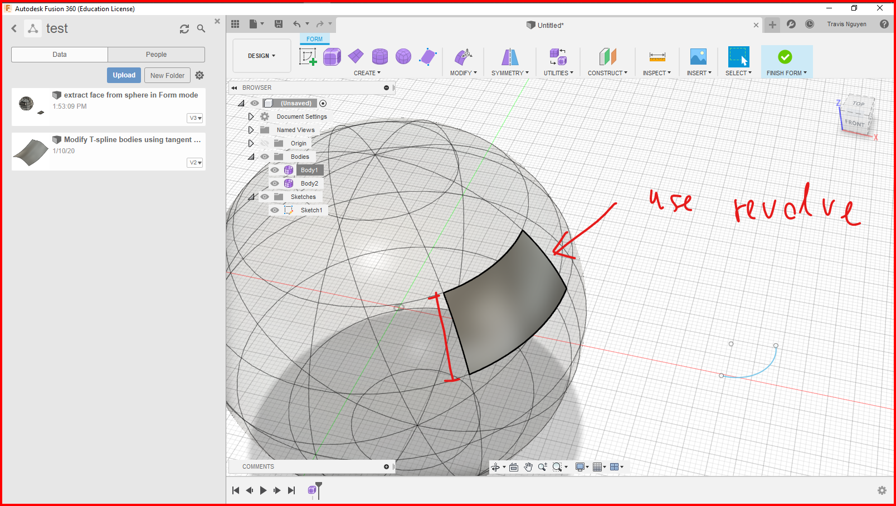This screenshot has width=896, height=506.
Task: Open the Measure tool under Inspect
Action: pos(656,56)
